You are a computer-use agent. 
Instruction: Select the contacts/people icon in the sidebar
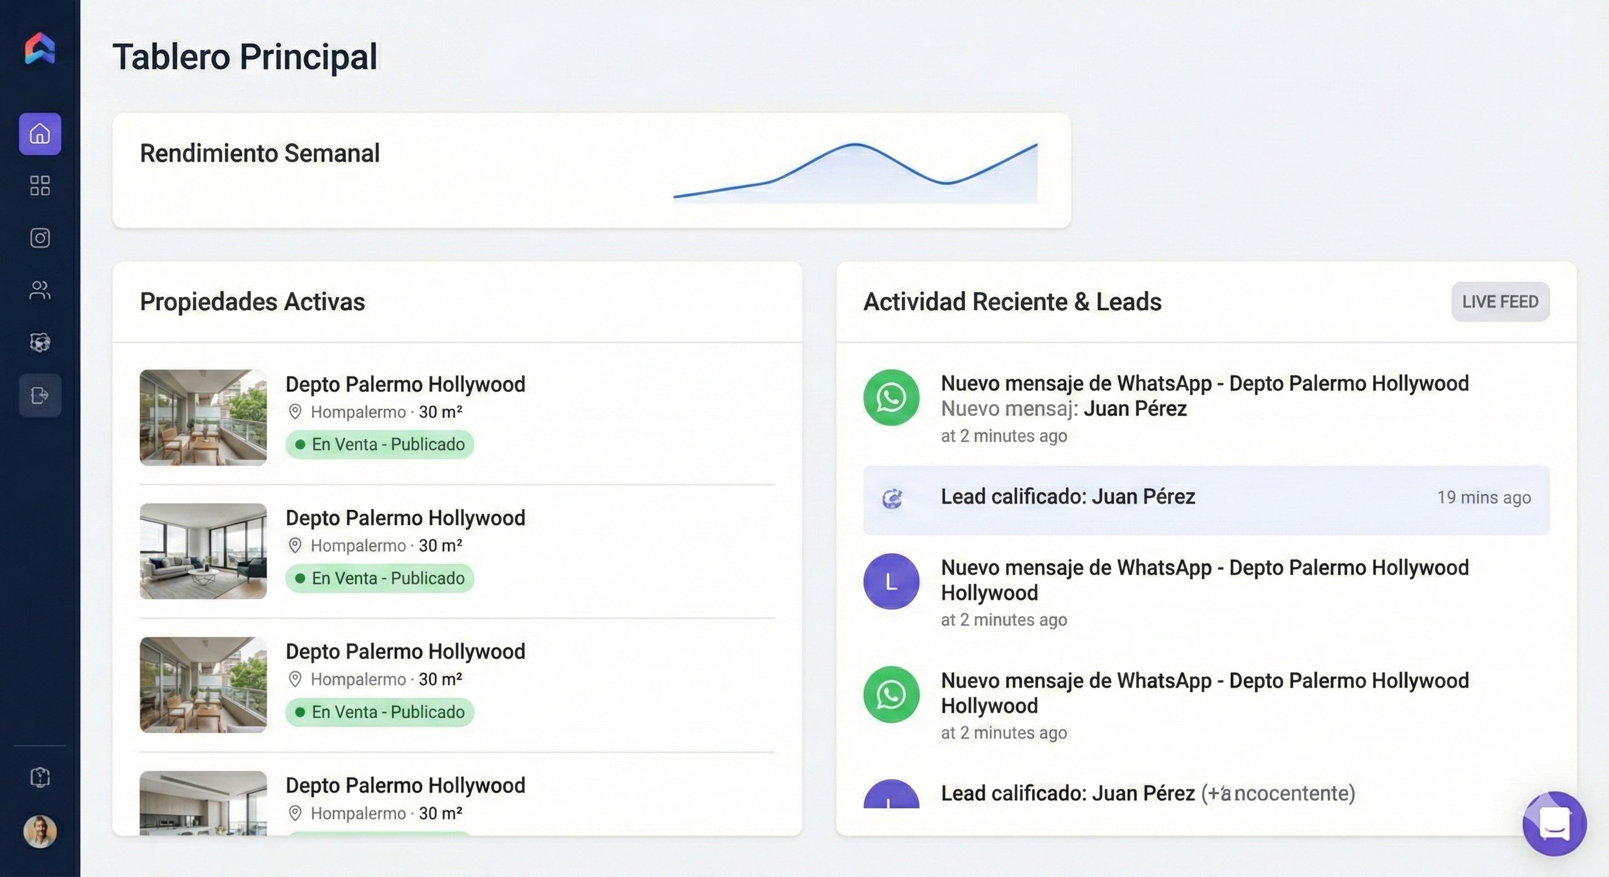pyautogui.click(x=39, y=290)
